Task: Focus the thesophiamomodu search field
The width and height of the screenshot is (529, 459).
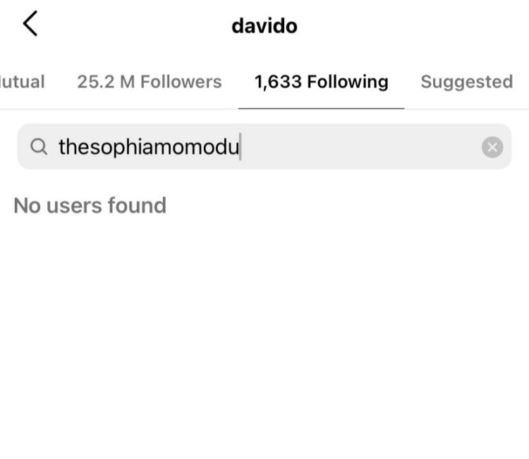Action: [x=264, y=147]
